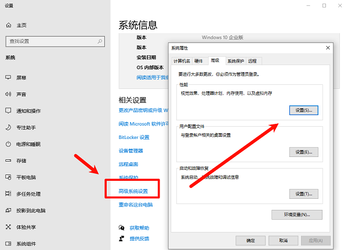Open the 多任务处理 multitasking icon
Screen dimensions: 348x250
[8, 194]
